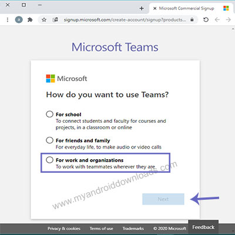Bookmark this page with the star icon

tap(44, 19)
